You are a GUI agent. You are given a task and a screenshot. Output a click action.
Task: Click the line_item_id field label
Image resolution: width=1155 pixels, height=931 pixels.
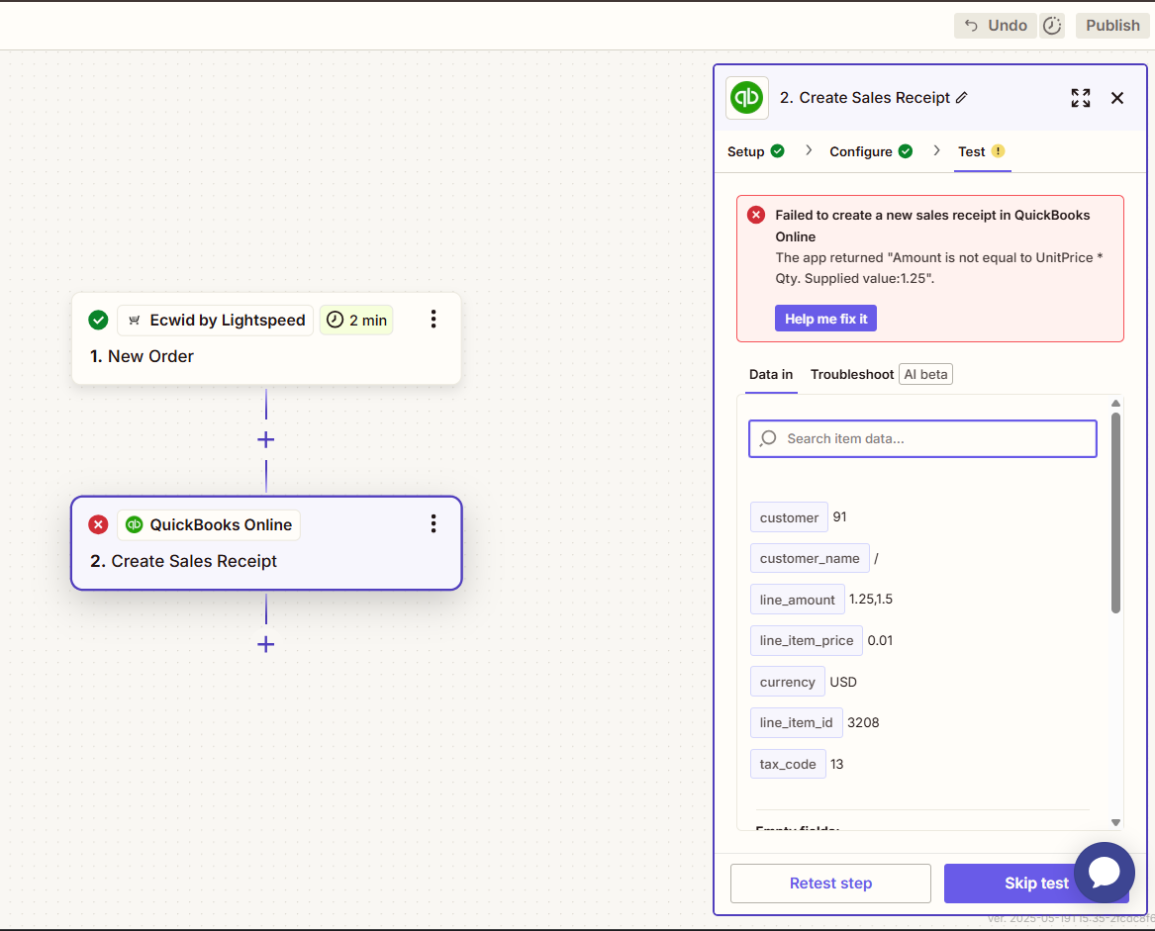click(797, 722)
